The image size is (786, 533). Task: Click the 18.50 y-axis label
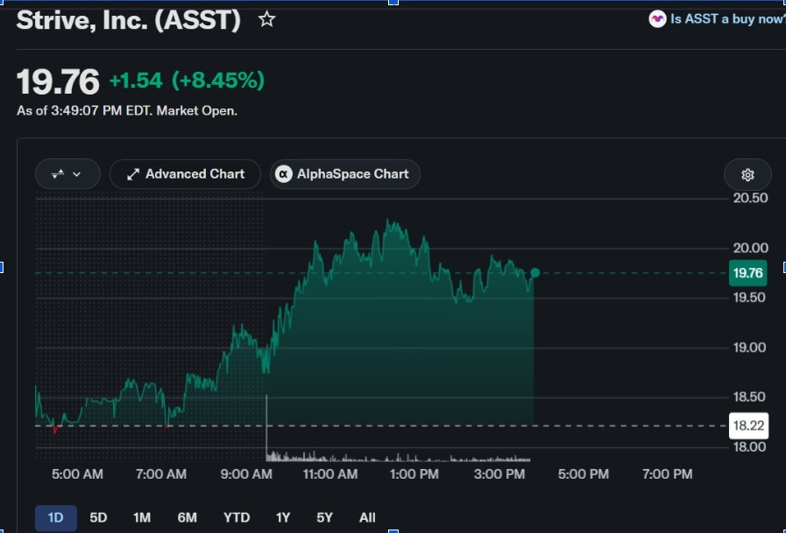click(749, 396)
